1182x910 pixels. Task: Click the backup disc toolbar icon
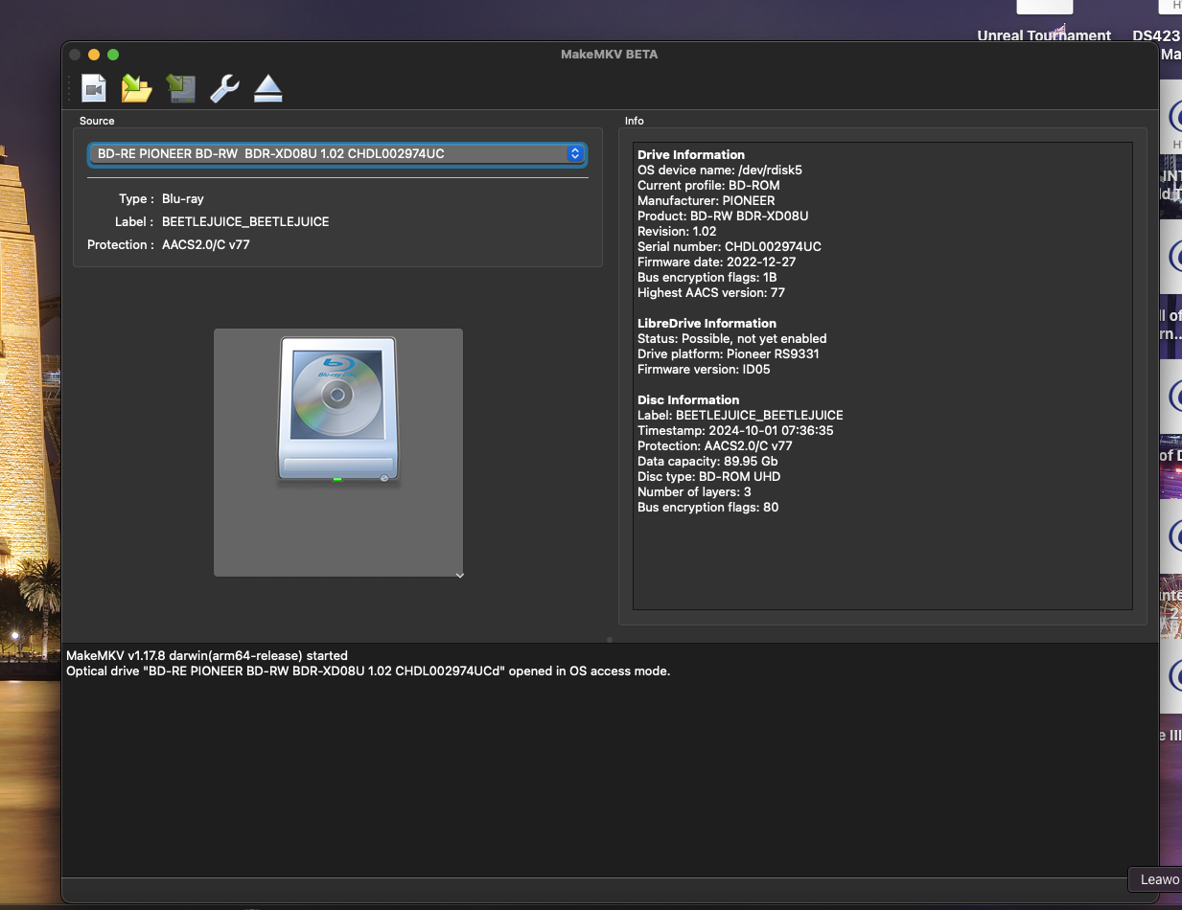click(181, 89)
